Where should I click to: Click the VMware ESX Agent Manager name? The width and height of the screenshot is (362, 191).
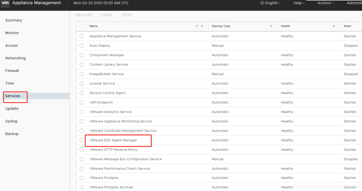pyautogui.click(x=113, y=140)
